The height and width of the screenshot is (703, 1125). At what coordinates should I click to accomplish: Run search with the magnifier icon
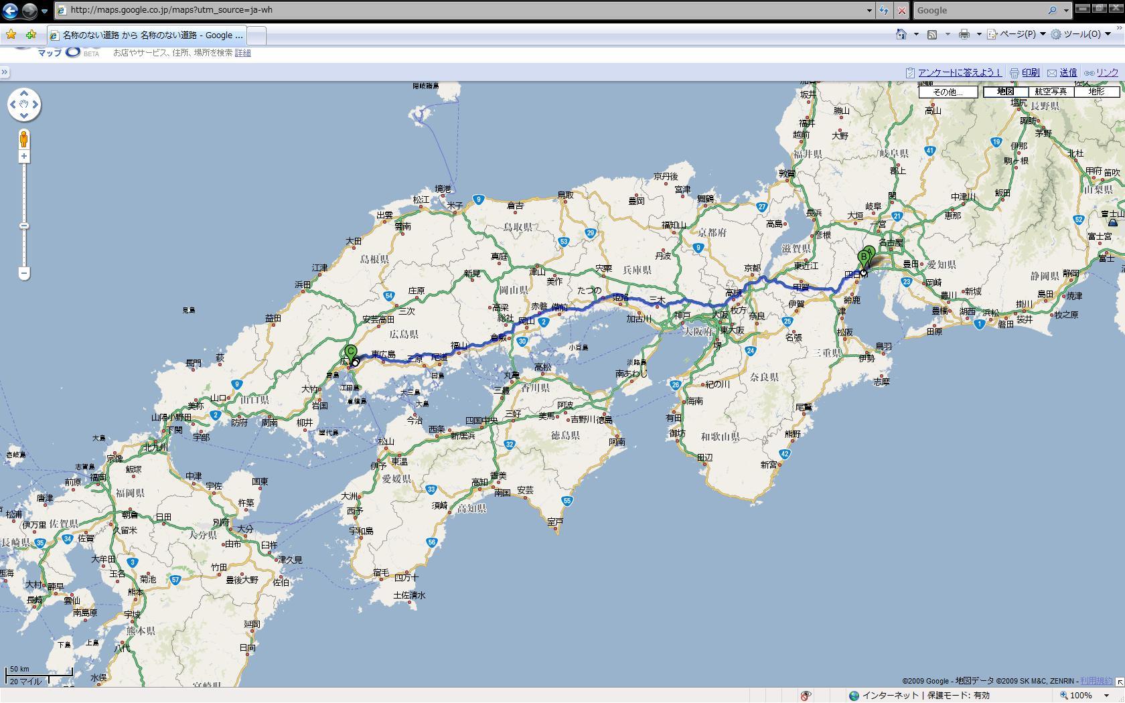1052,10
